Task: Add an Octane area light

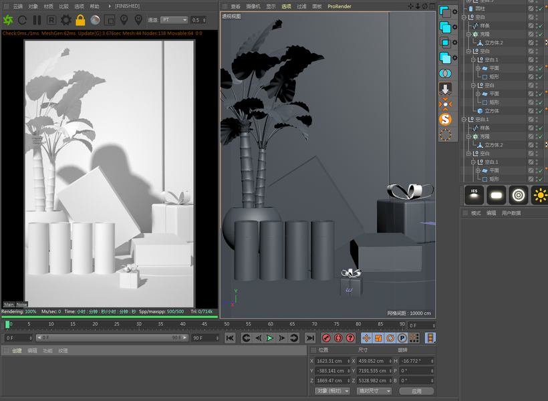Action: 497,195
